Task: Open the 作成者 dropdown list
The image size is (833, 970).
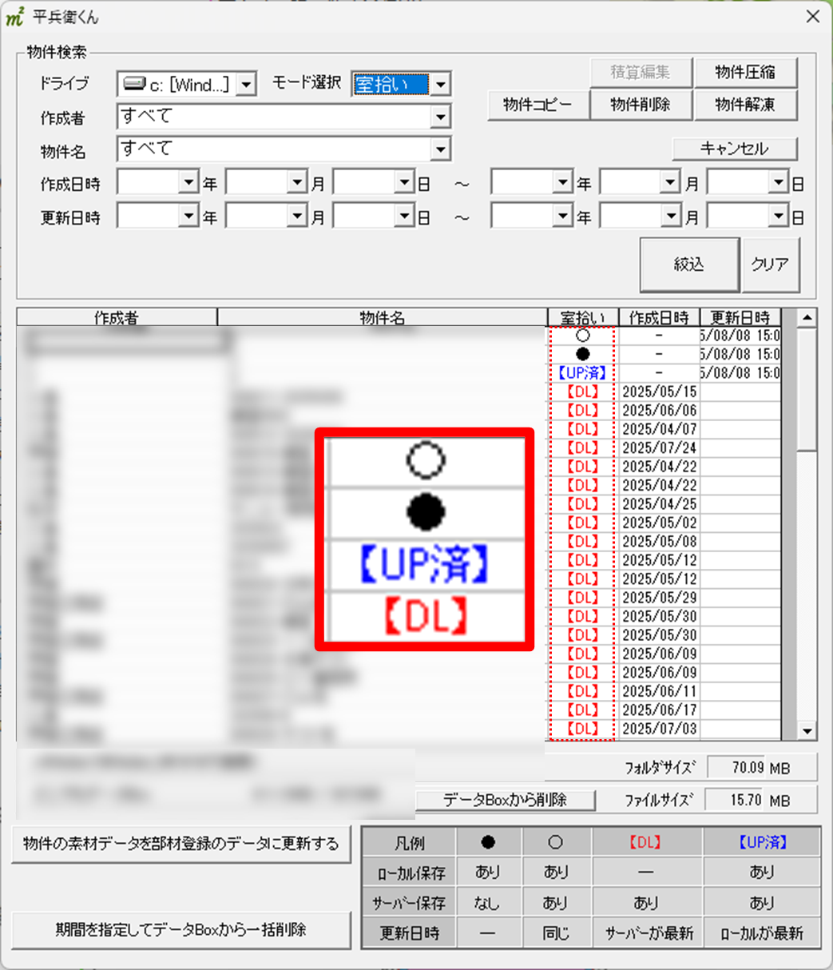Action: [x=440, y=117]
